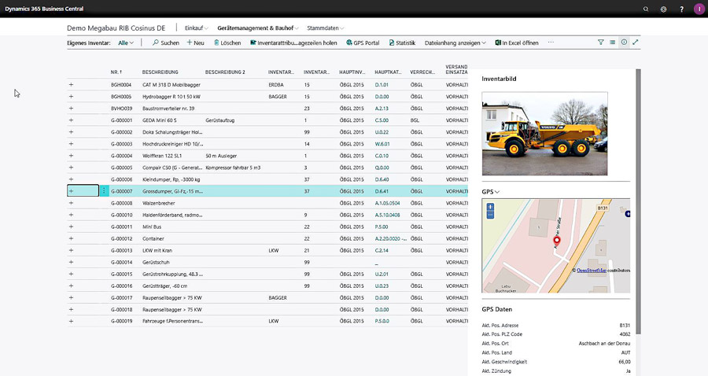Image resolution: width=708 pixels, height=376 pixels.
Task: Expand plus icon in row G-000001
Action: point(71,120)
